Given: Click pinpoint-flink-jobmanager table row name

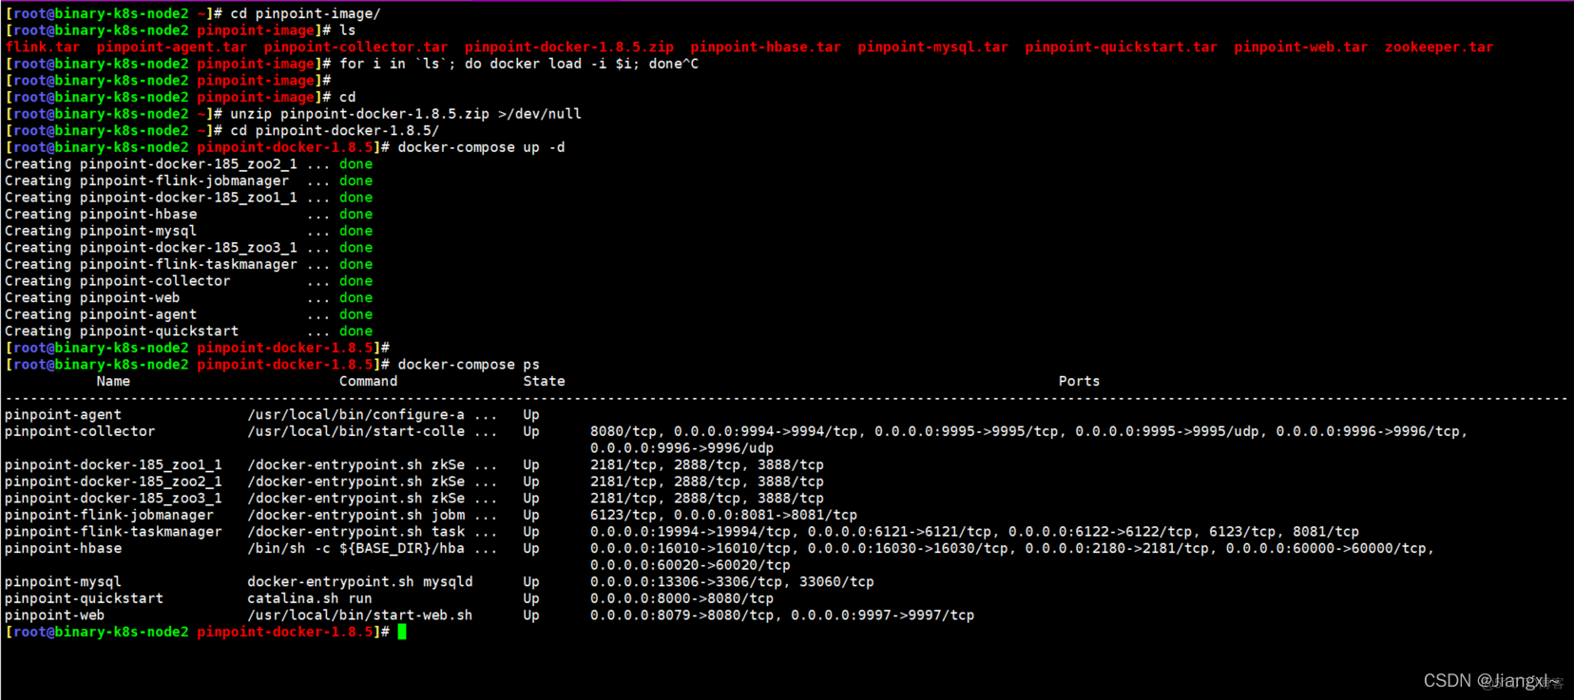Looking at the screenshot, I should (109, 516).
